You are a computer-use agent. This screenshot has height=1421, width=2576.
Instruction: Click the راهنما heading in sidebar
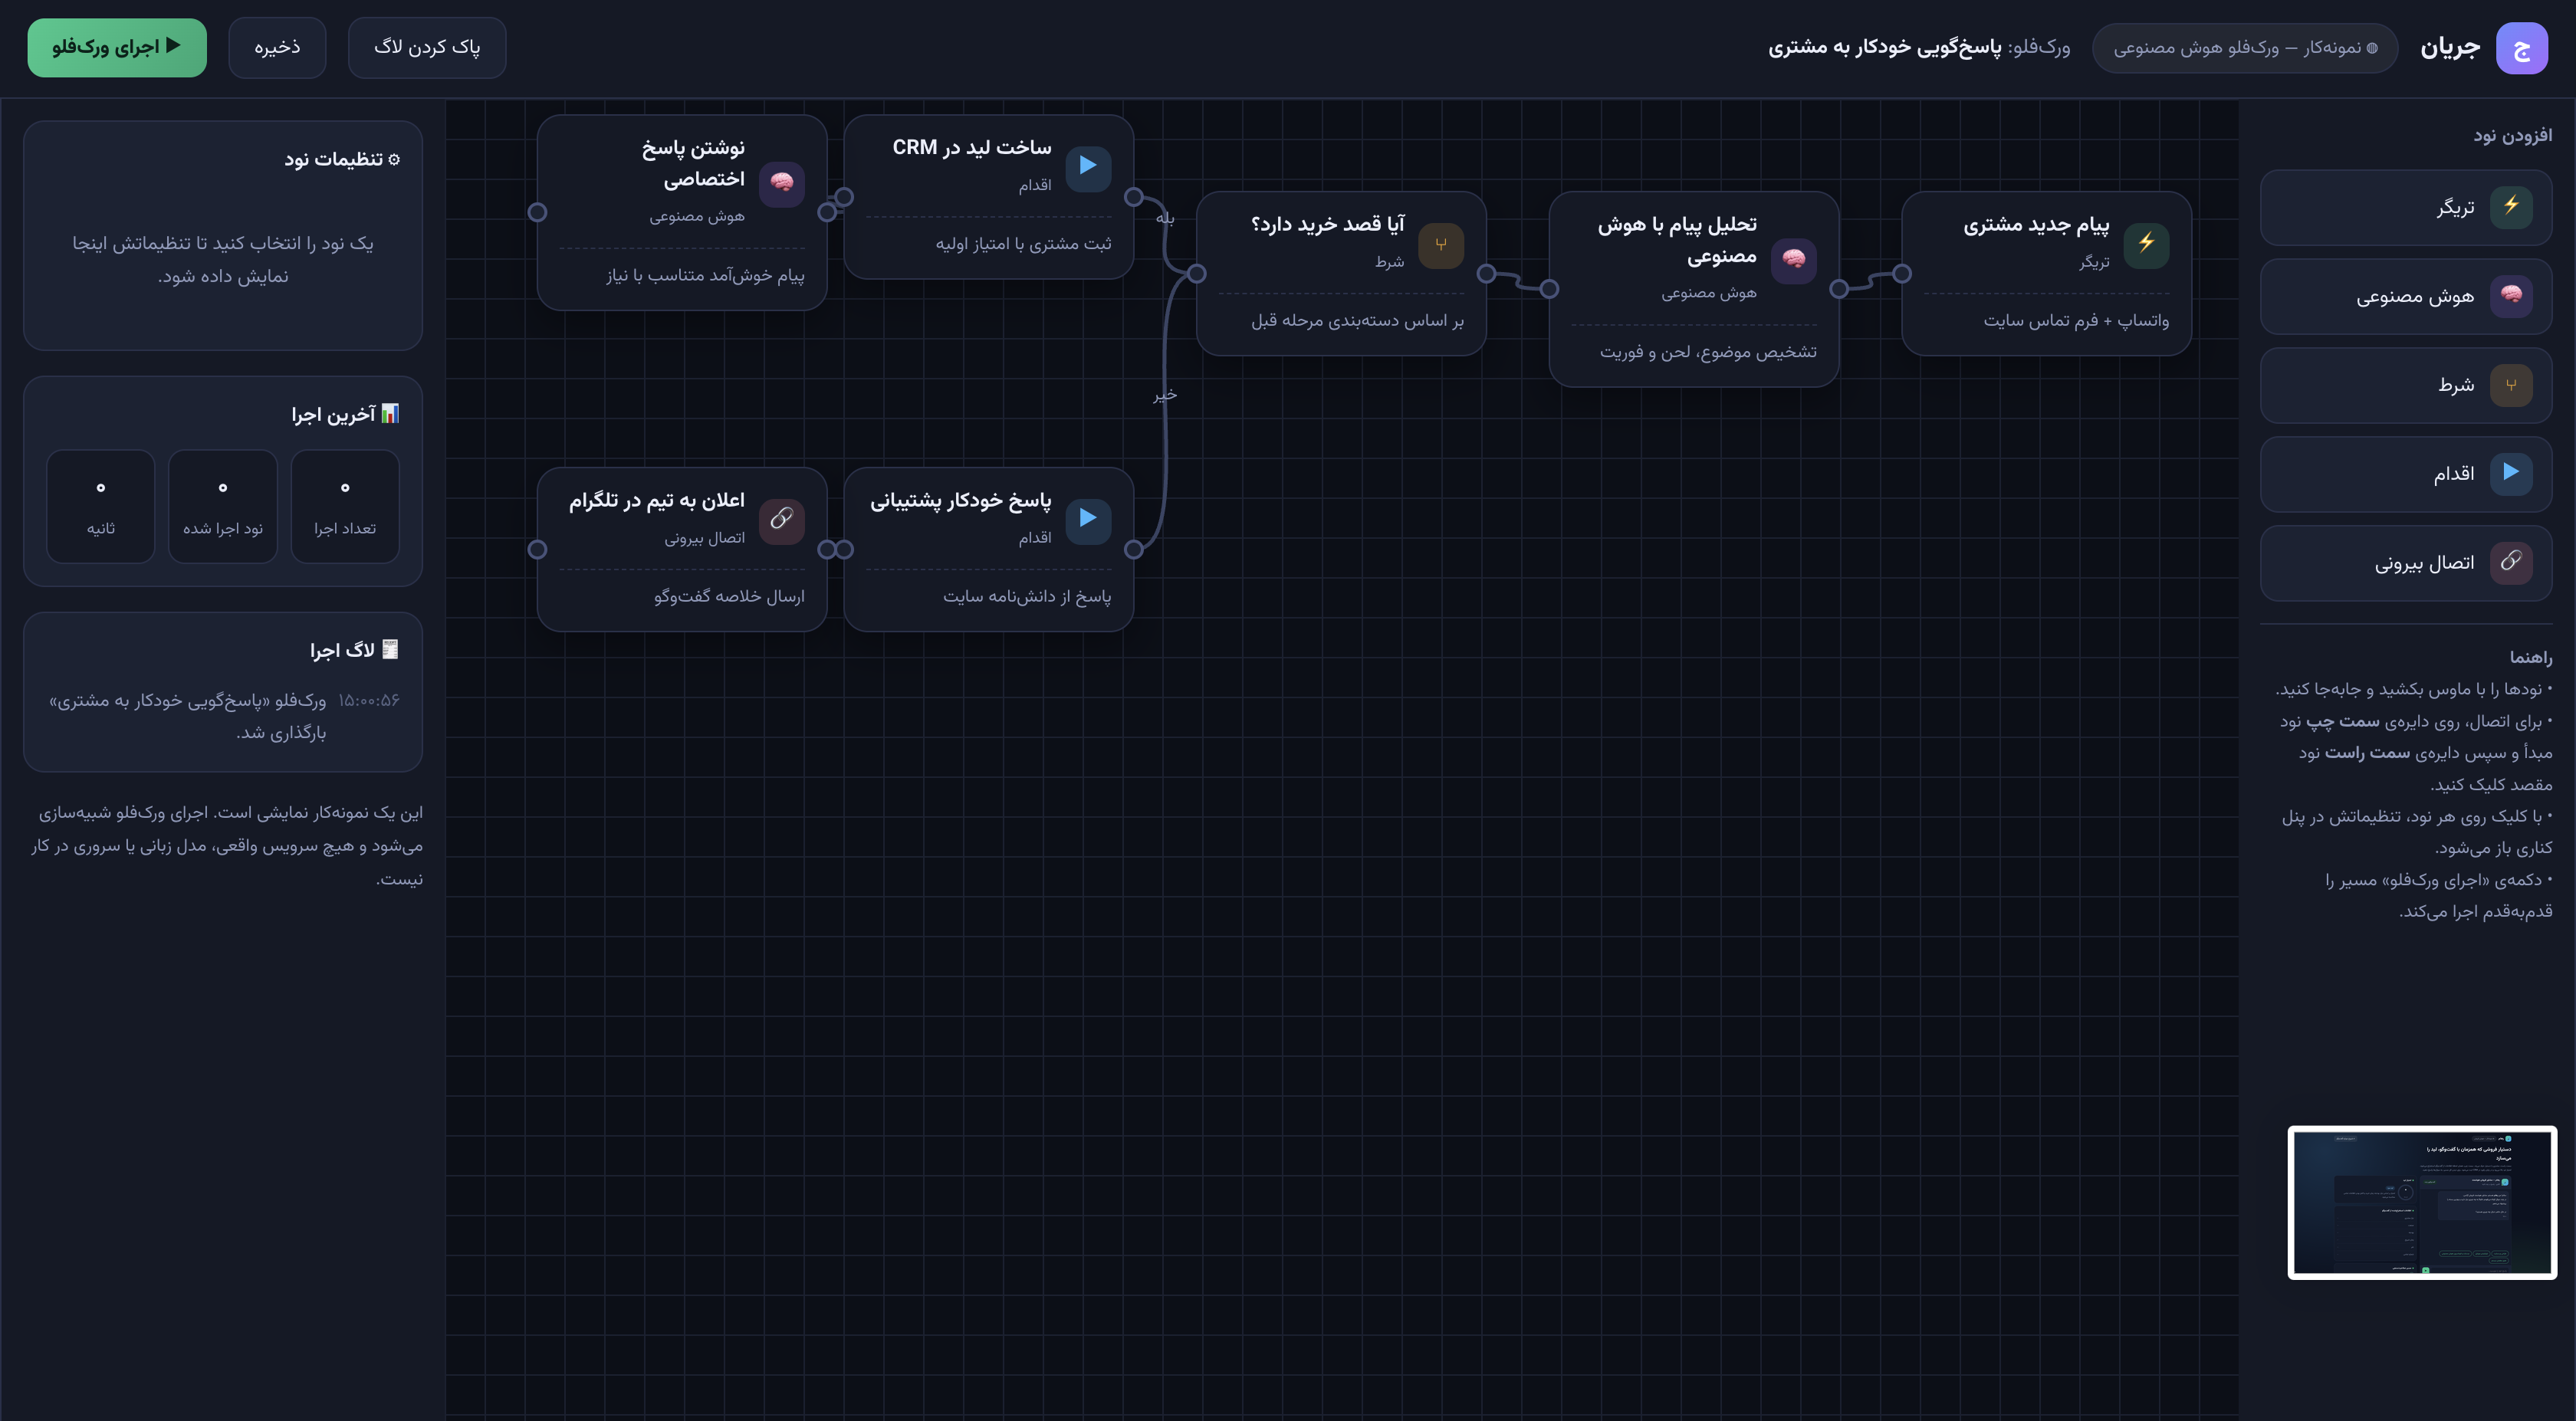2530,657
